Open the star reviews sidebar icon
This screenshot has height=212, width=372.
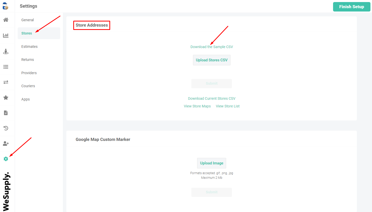[x=6, y=97]
